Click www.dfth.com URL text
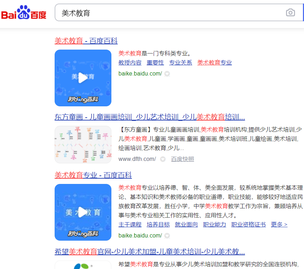Screen dimensions: 304x269 point(137,159)
